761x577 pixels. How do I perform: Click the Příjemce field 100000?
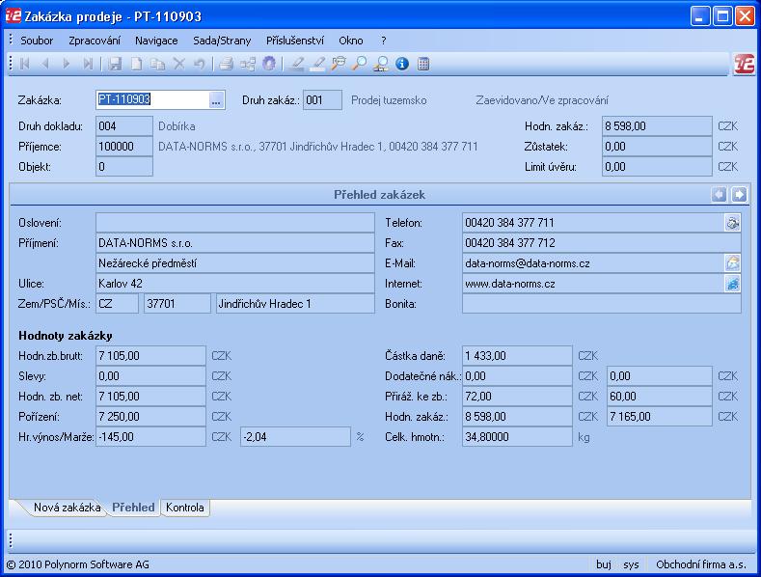coord(124,147)
